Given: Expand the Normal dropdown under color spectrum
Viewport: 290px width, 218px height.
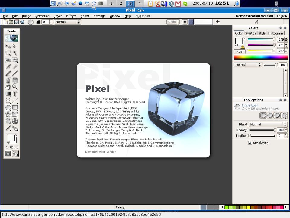Looking at the screenshot, I should [x=248, y=65].
